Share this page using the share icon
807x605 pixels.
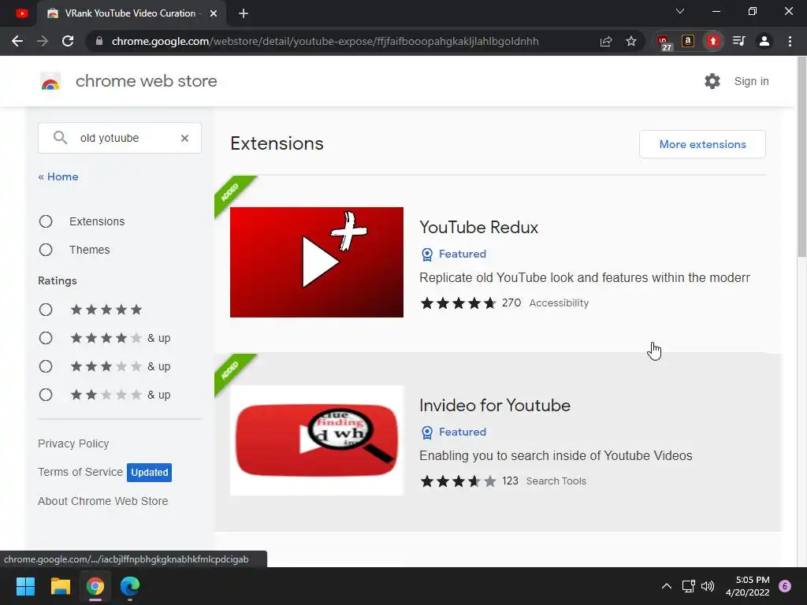click(x=606, y=41)
